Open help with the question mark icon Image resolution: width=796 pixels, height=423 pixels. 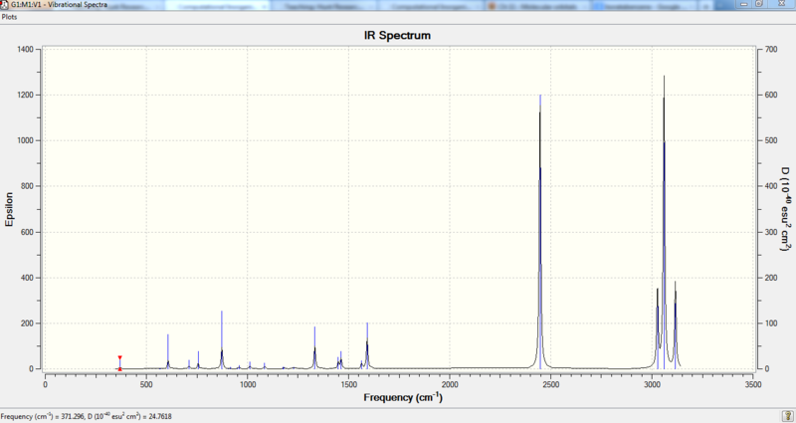pos(787,416)
